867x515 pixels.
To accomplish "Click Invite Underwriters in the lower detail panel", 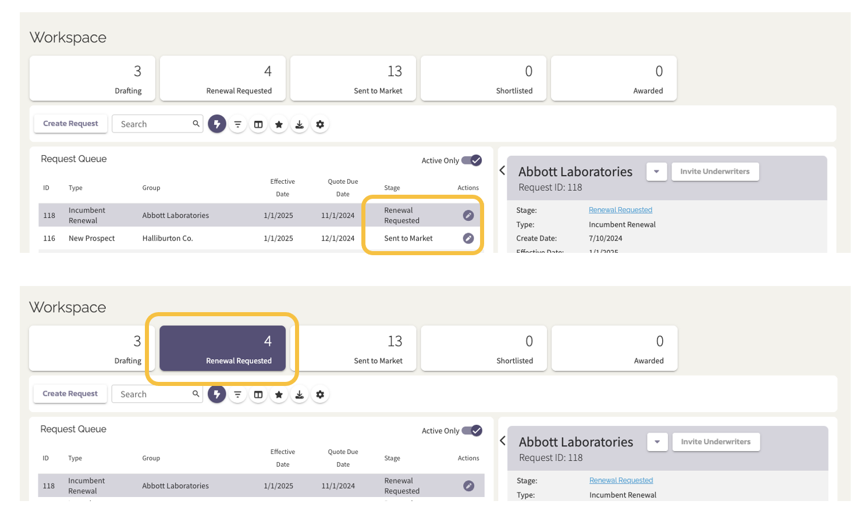I will (x=716, y=442).
